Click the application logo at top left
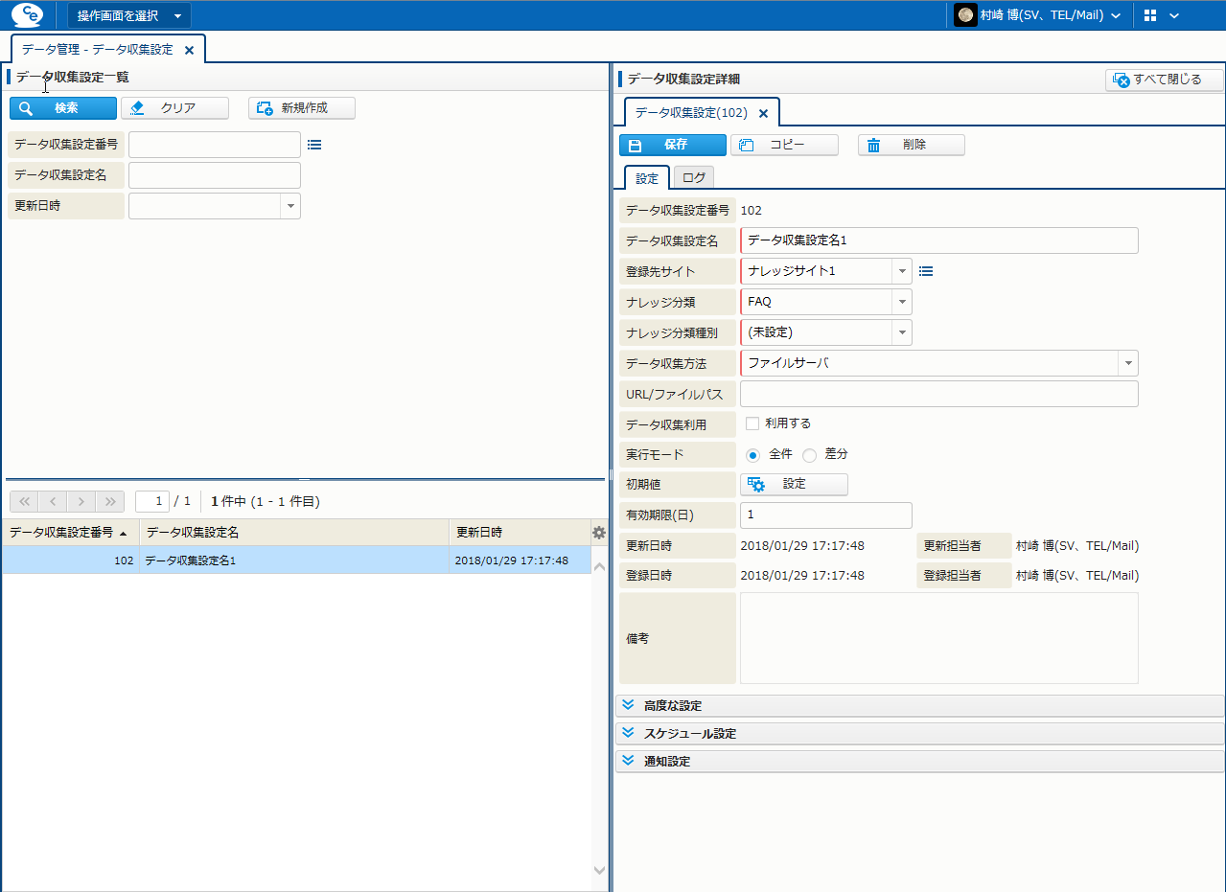1226x892 pixels. coord(27,15)
